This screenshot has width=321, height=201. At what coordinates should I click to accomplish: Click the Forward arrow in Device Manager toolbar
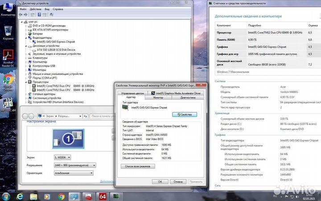25,15
